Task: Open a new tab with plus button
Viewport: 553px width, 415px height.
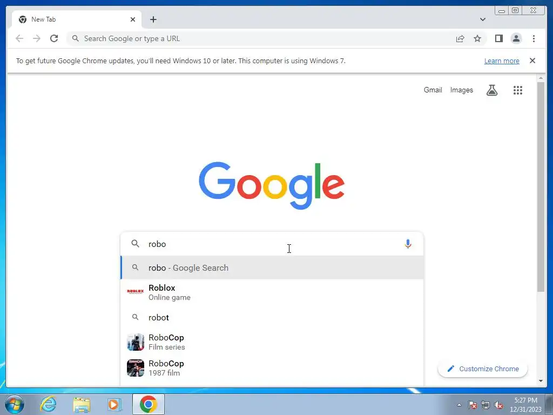Action: (x=153, y=19)
